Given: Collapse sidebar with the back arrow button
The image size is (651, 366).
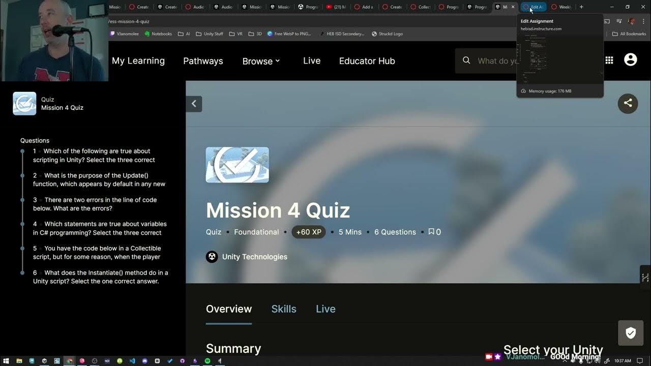Looking at the screenshot, I should point(194,104).
